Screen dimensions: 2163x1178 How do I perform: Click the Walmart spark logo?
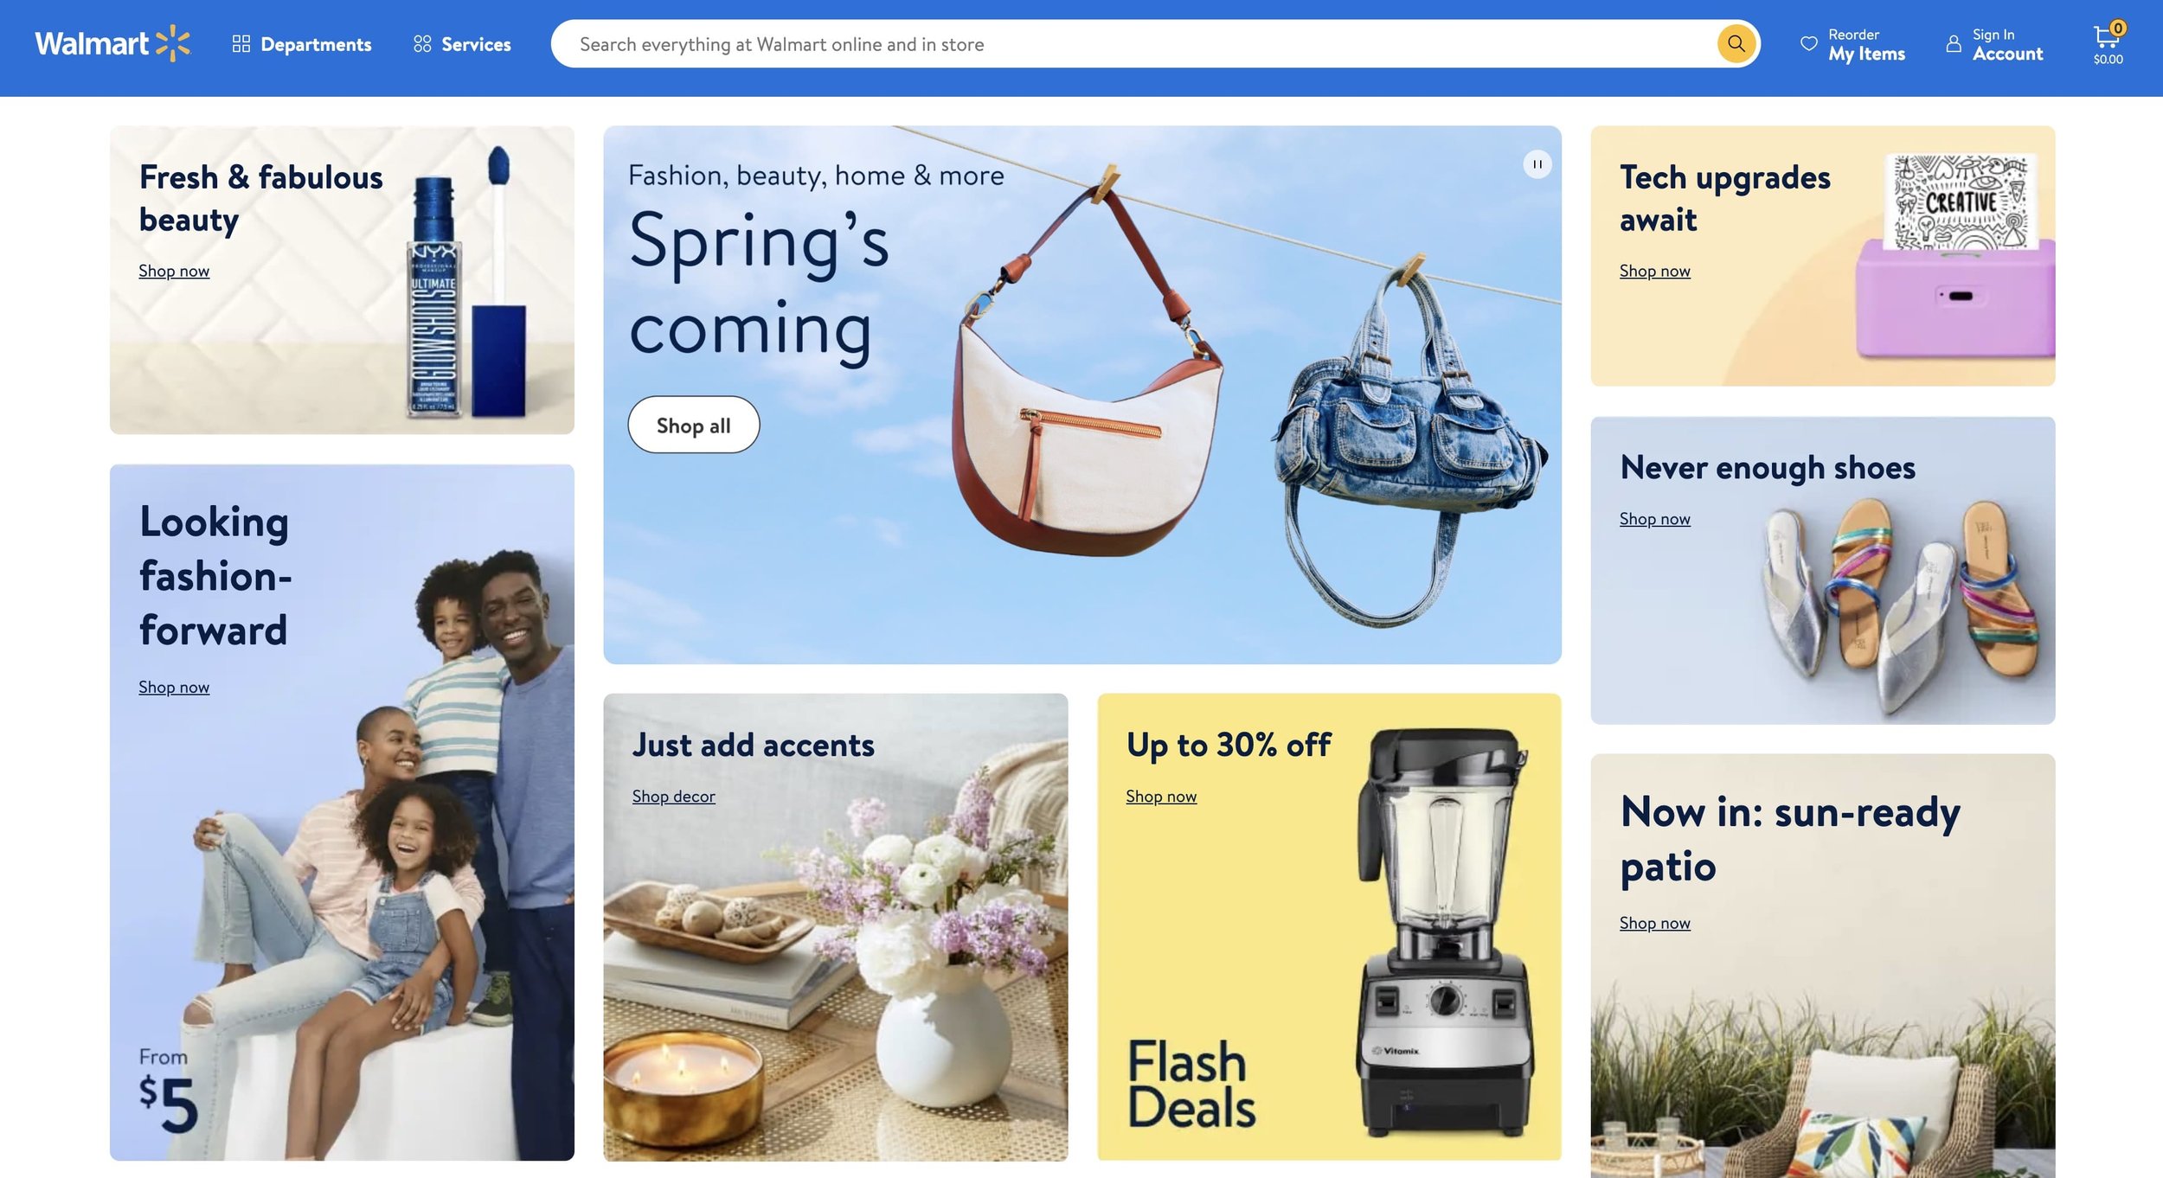click(172, 43)
